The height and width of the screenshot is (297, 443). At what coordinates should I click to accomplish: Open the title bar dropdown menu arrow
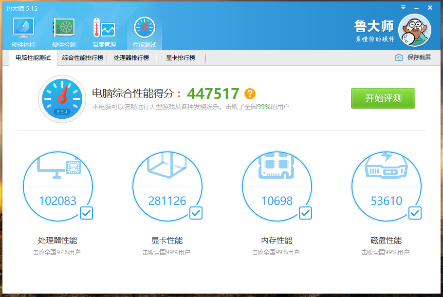pyautogui.click(x=403, y=8)
